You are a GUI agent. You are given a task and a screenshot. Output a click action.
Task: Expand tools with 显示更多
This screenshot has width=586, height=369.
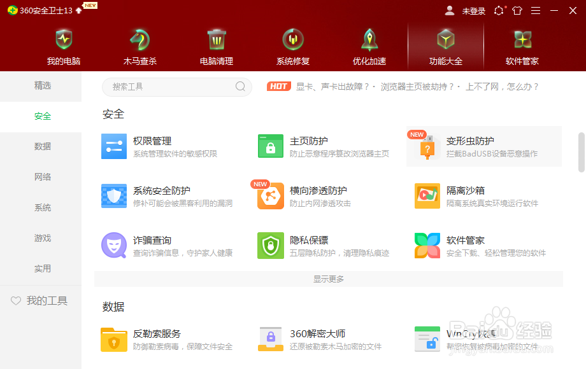328,279
